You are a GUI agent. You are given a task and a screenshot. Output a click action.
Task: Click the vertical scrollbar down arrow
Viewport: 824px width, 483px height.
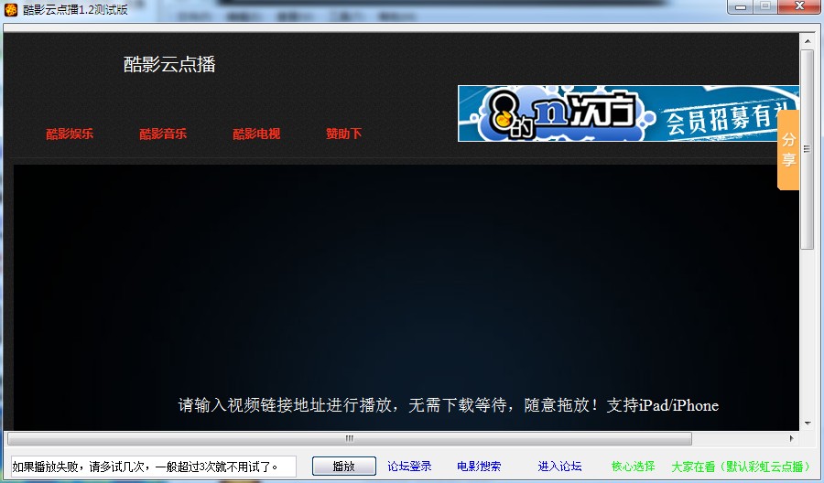807,424
